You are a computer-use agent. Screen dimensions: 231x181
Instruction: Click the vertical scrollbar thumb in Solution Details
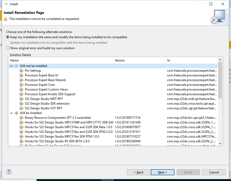click(220, 80)
